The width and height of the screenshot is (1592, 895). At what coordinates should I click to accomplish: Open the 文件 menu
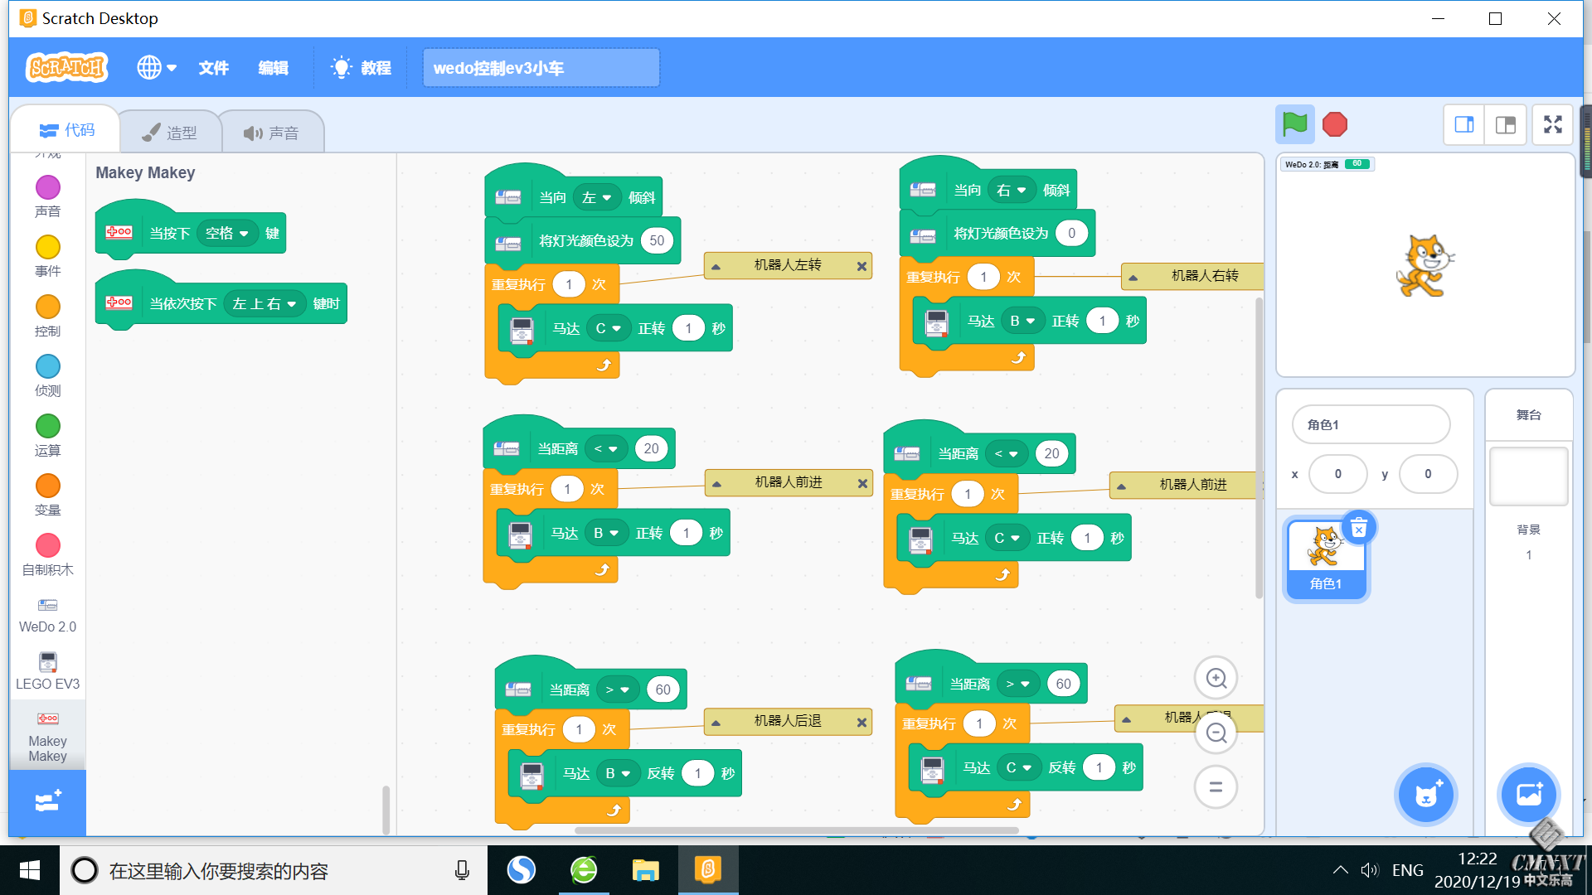pos(213,68)
